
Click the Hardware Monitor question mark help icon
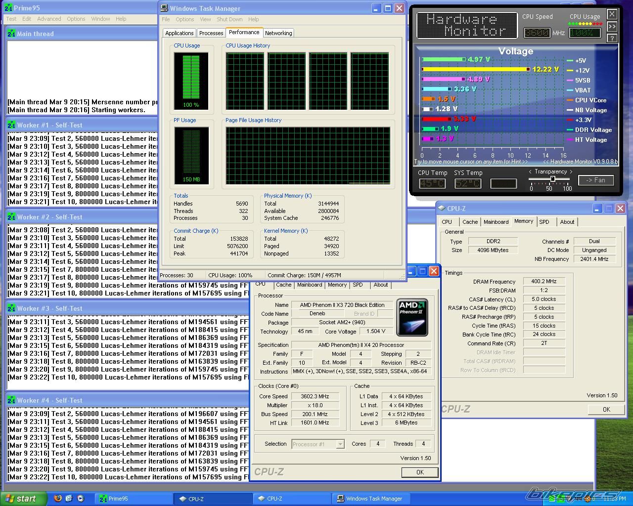click(612, 38)
